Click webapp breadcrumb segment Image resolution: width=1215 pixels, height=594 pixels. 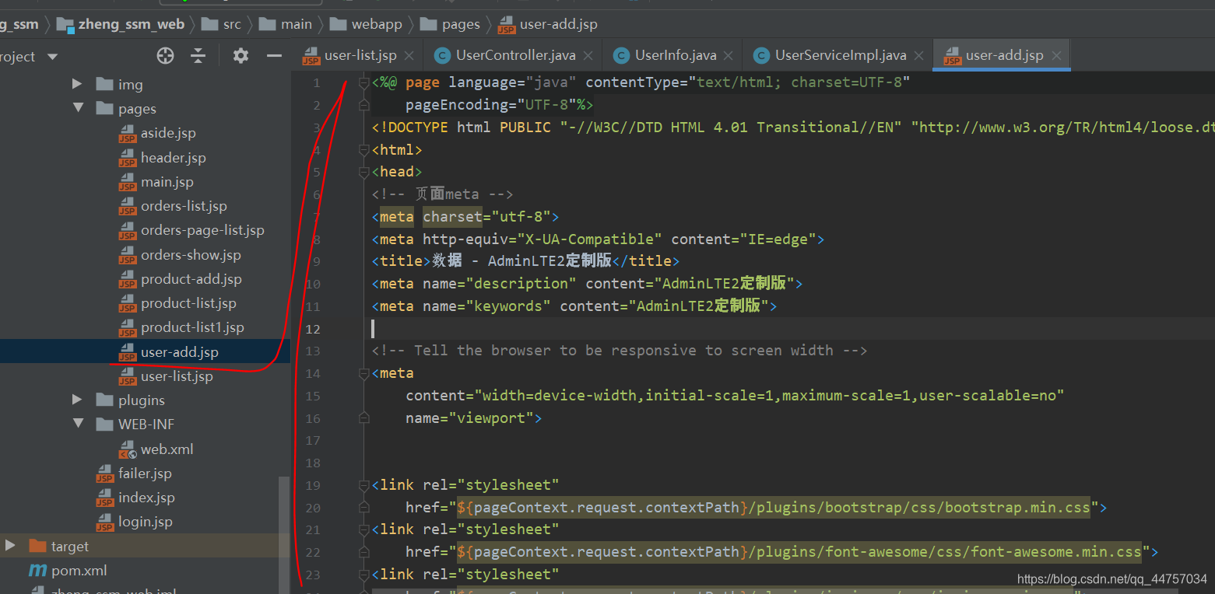(377, 24)
